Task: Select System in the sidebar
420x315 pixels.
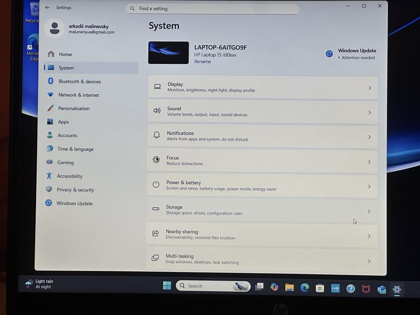Action: pos(91,68)
